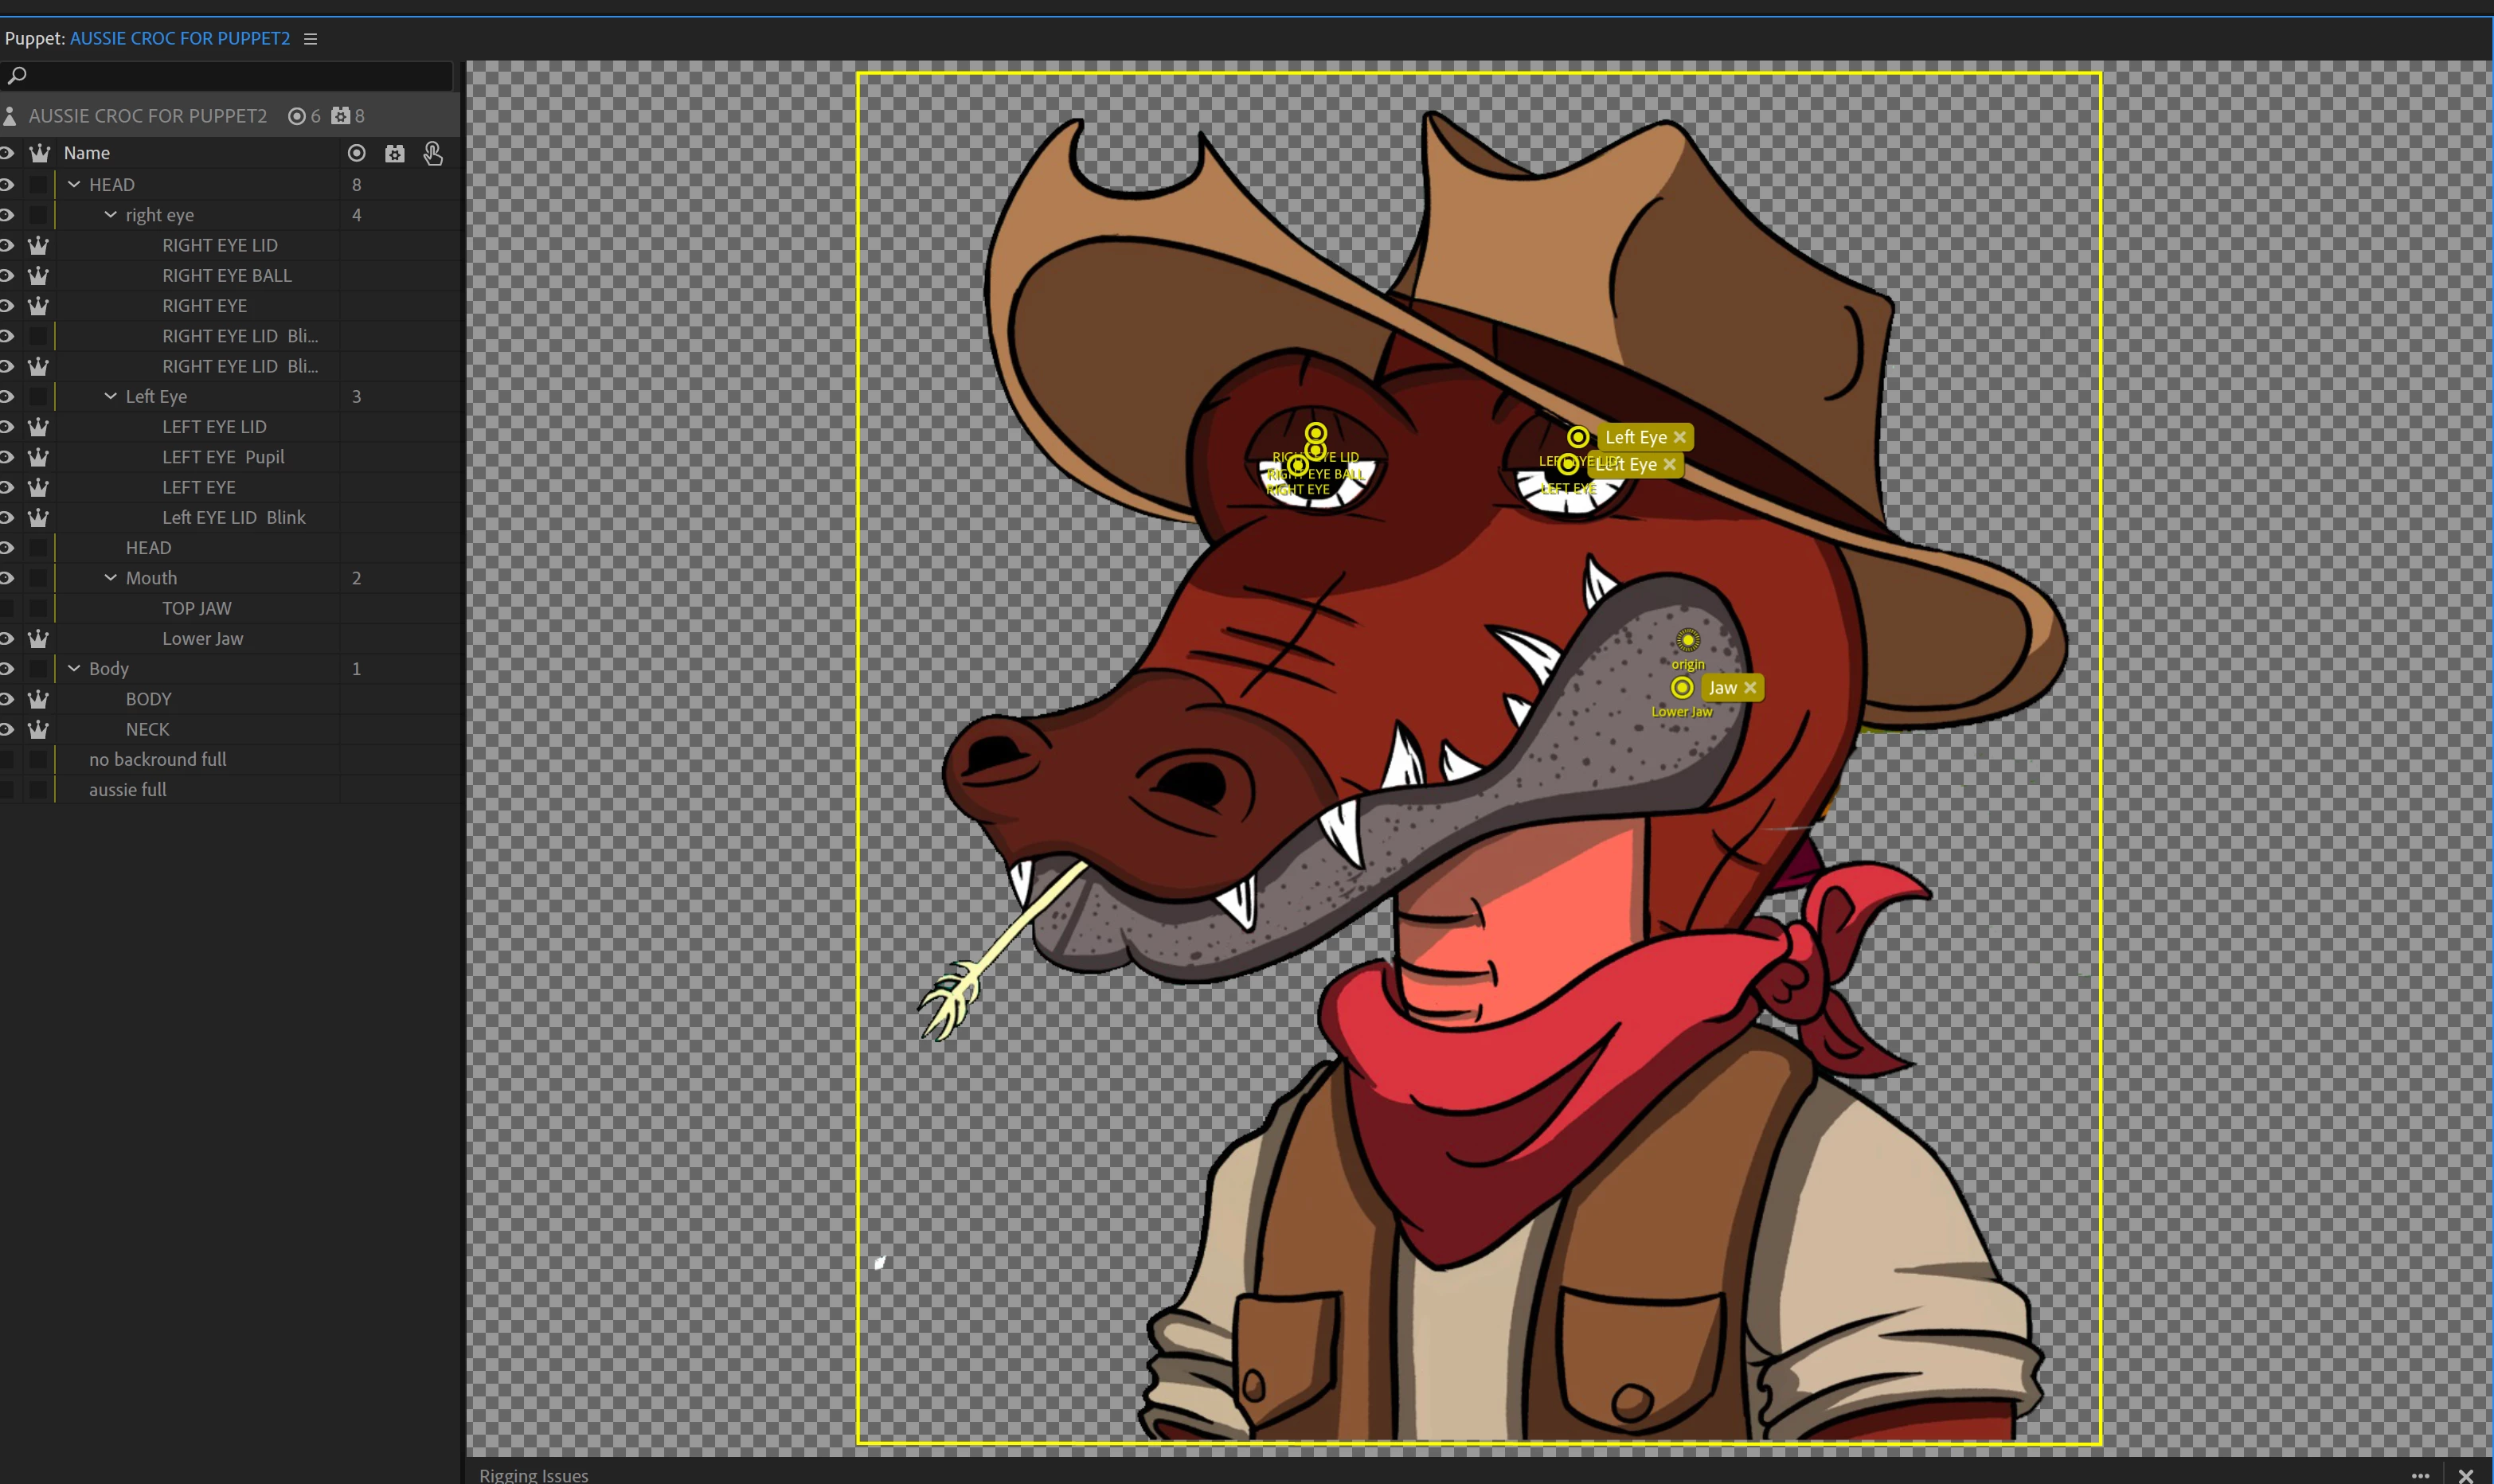Select the NECK layer

click(148, 729)
